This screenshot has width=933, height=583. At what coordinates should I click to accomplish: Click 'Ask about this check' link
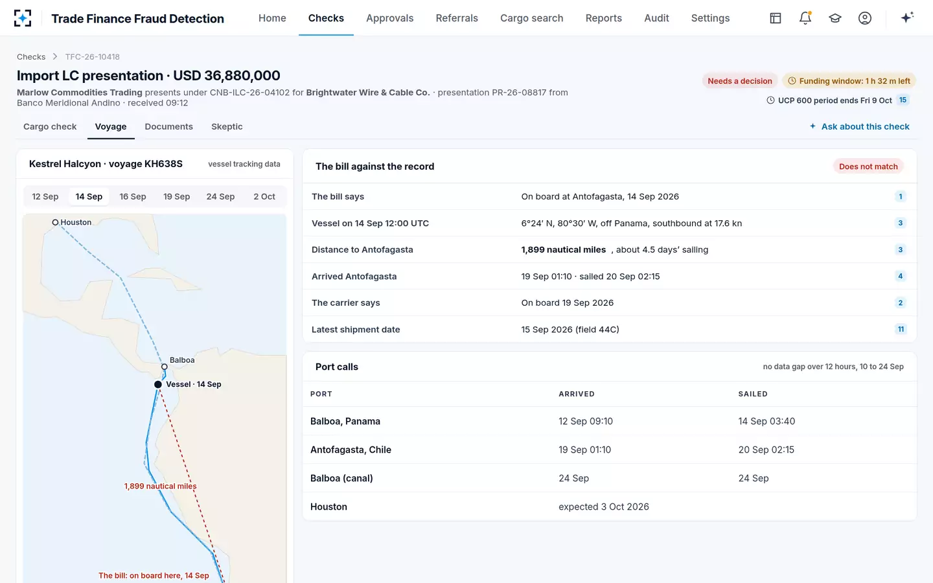coord(860,127)
